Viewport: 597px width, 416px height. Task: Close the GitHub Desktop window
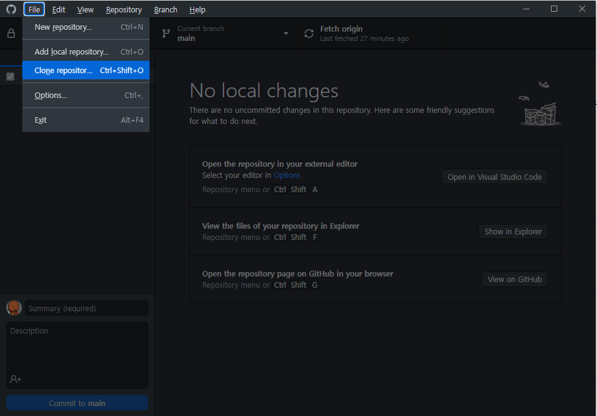[581, 9]
